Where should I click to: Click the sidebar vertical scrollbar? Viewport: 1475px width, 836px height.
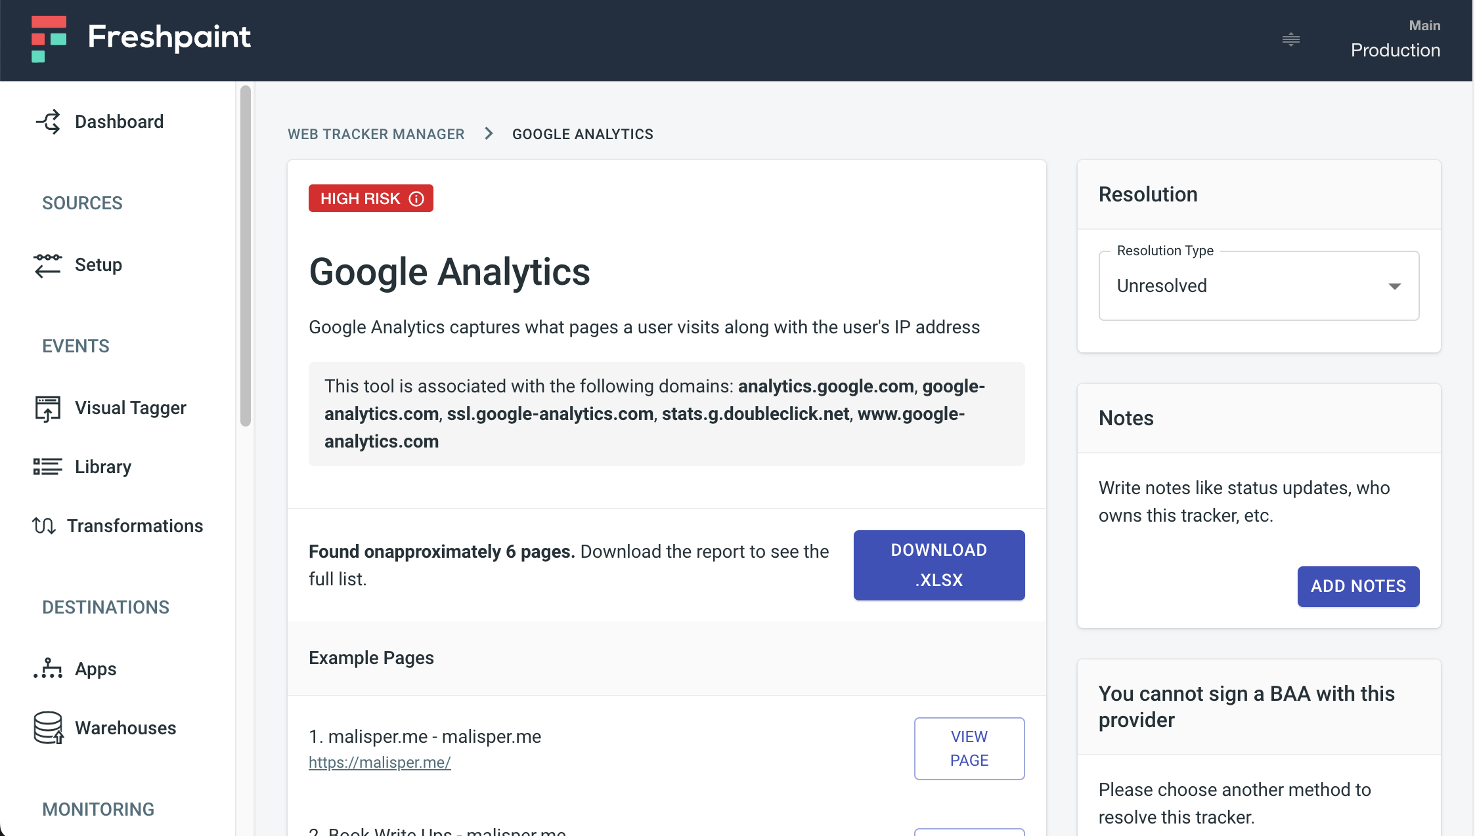(246, 256)
